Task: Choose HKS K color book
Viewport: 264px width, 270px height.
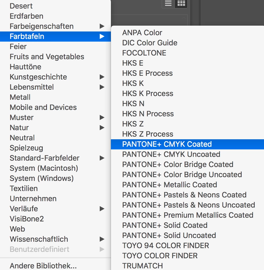Action: click(x=187, y=84)
